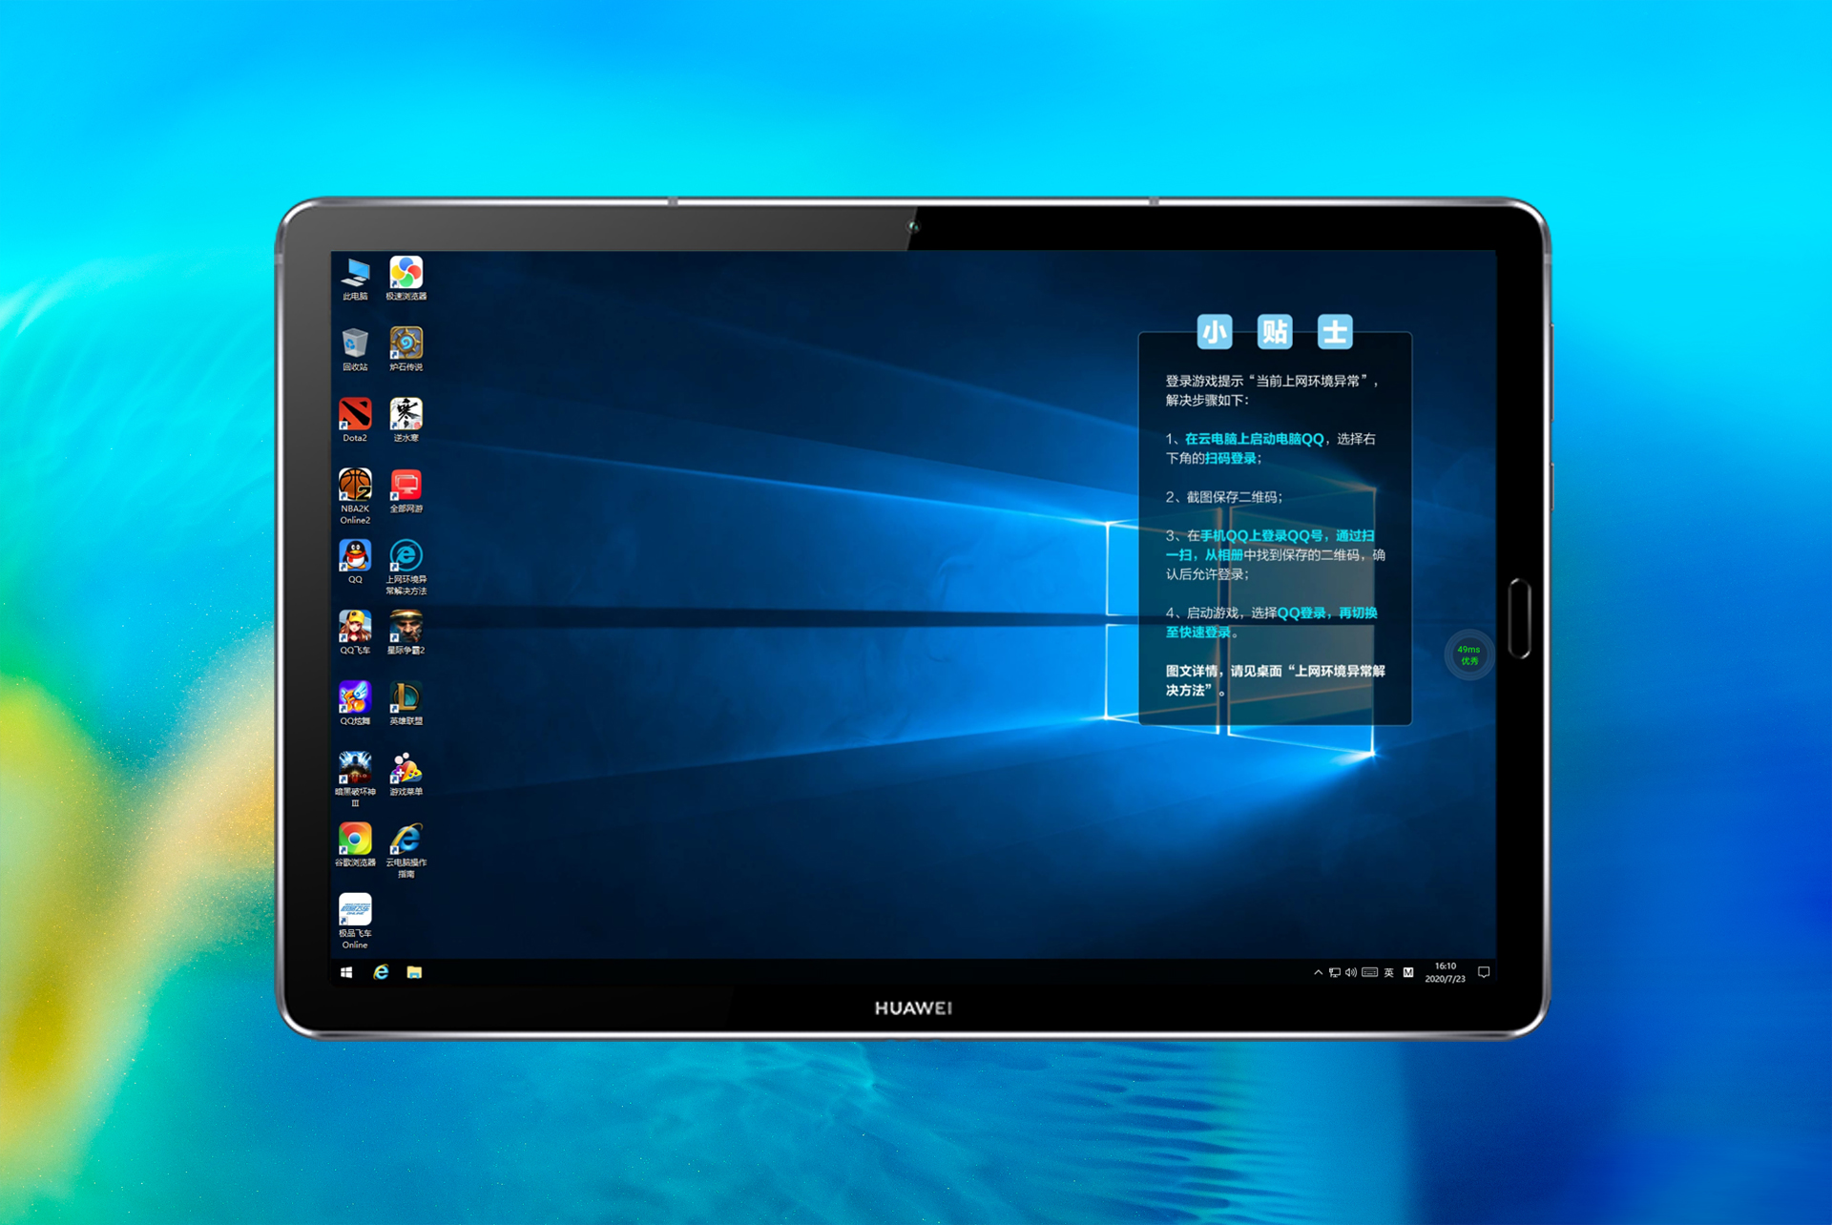The height and width of the screenshot is (1225, 1832).
Task: Open Internet Explorer from the taskbar
Action: pyautogui.click(x=381, y=972)
